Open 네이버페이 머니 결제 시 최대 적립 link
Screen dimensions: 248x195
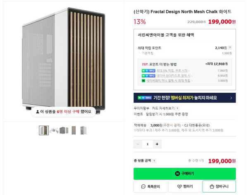click(x=168, y=81)
